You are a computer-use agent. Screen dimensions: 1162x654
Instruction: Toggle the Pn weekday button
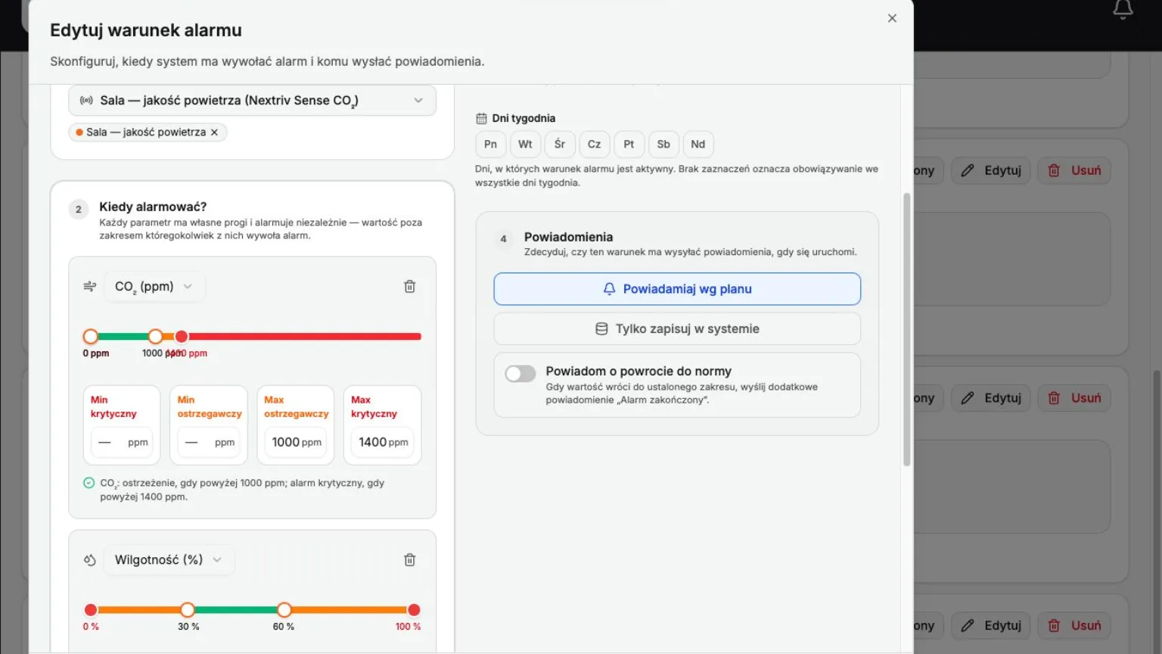(x=490, y=144)
